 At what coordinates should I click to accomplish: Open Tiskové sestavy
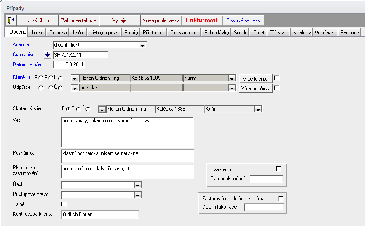click(243, 20)
